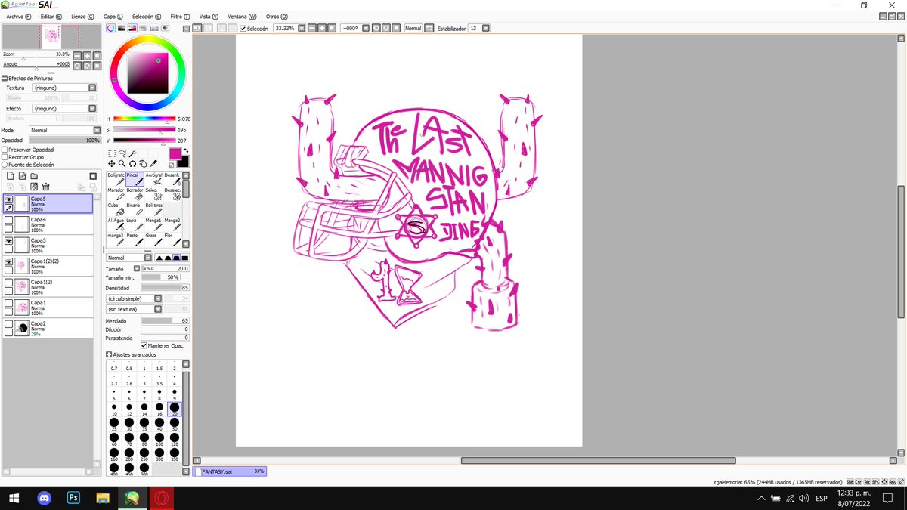907x510 pixels.
Task: Choose the lasso selection tool
Action: [122, 153]
